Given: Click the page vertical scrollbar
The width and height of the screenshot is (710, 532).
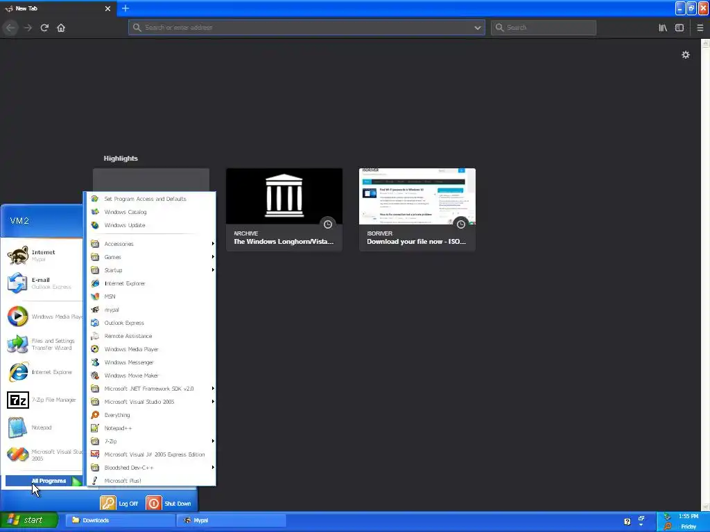Looking at the screenshot, I should click(705, 274).
